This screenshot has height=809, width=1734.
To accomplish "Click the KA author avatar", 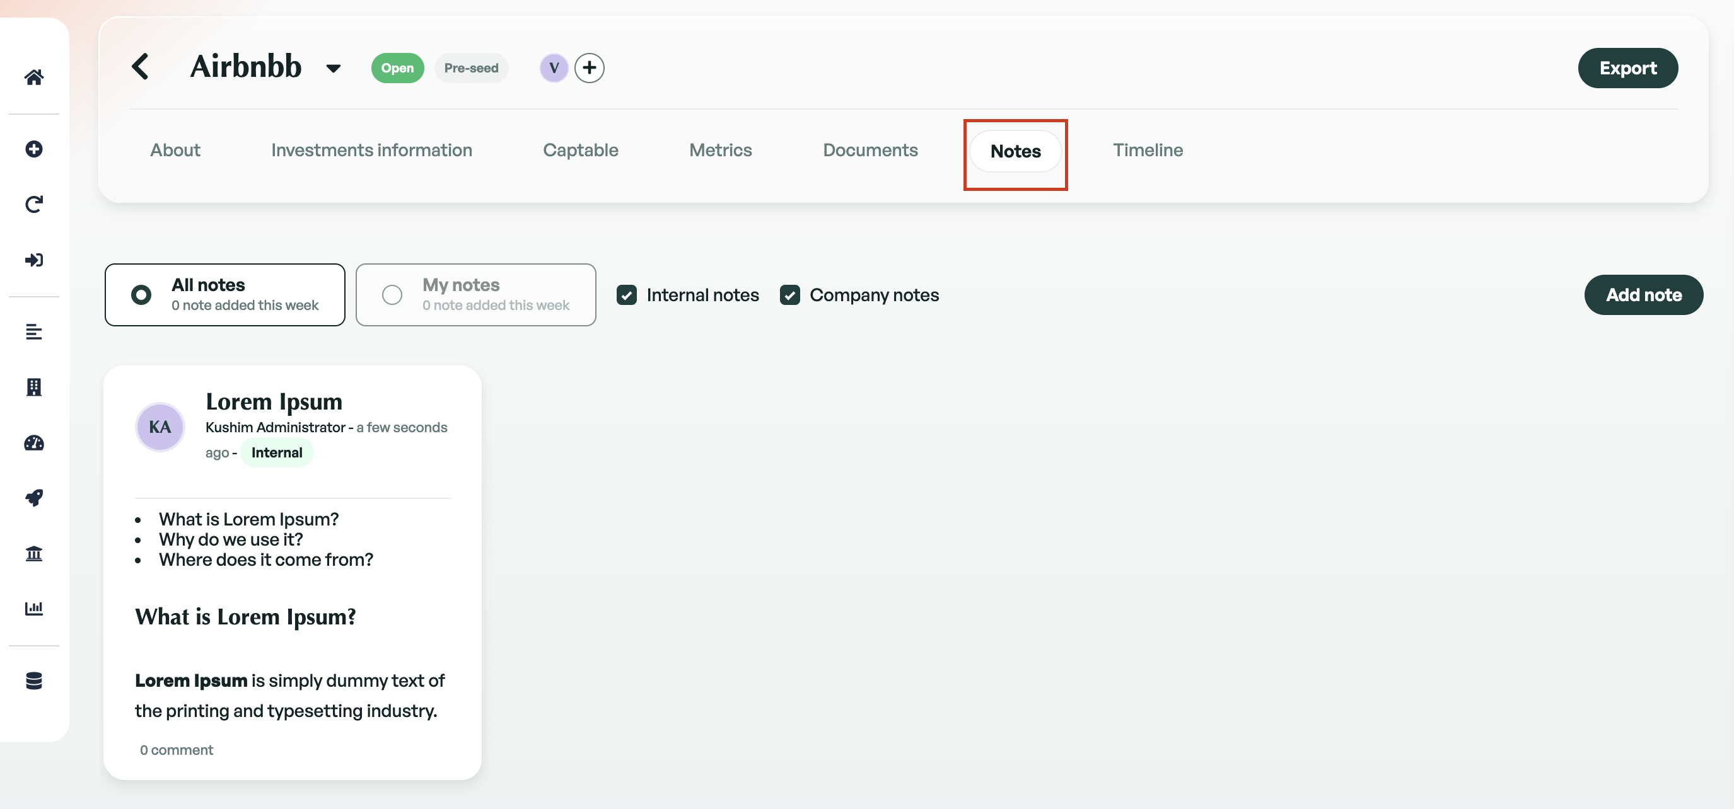I will coord(160,427).
